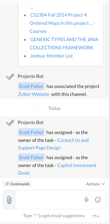Click the microphone voice message icon
The height and width of the screenshot is (224, 110).
[87, 199]
